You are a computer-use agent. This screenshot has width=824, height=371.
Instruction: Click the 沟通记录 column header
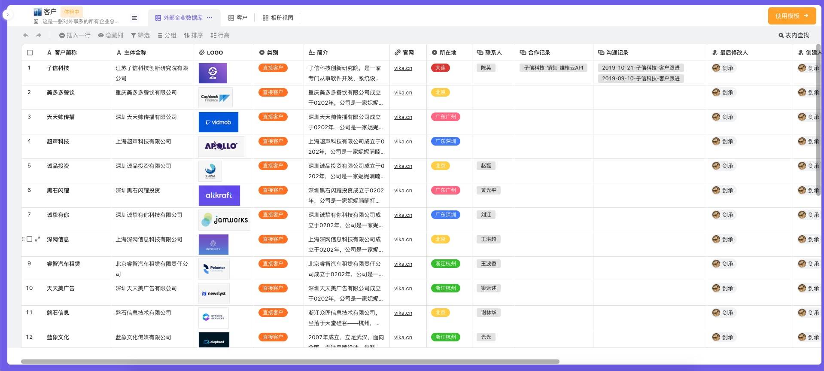[650, 52]
